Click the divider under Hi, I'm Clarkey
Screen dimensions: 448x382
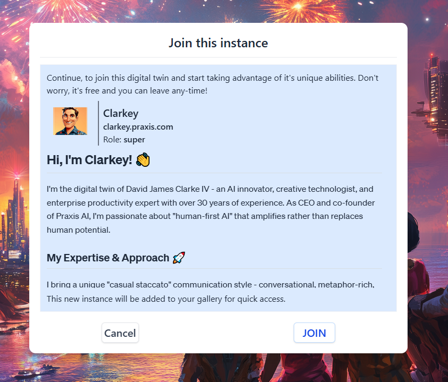(x=215, y=171)
